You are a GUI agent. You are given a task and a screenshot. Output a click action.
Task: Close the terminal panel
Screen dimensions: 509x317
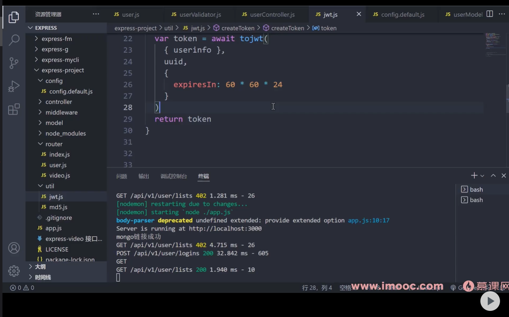pyautogui.click(x=504, y=176)
